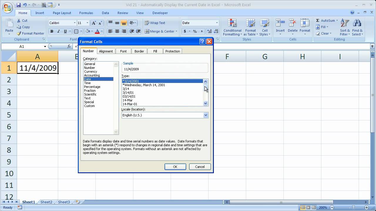The width and height of the screenshot is (376, 211).
Task: Switch to the Alignment tab
Action: tap(106, 51)
